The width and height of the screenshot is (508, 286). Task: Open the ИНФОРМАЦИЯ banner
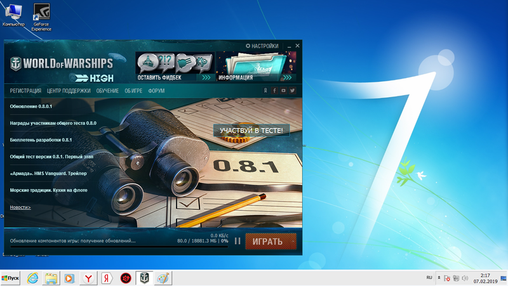coord(257,67)
